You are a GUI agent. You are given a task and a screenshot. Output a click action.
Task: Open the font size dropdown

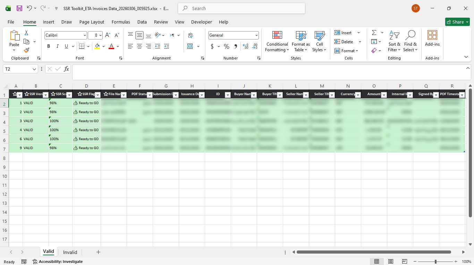click(x=101, y=35)
